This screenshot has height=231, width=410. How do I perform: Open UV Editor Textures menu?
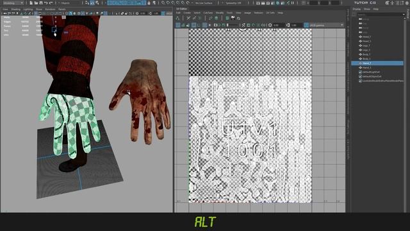pos(259,13)
